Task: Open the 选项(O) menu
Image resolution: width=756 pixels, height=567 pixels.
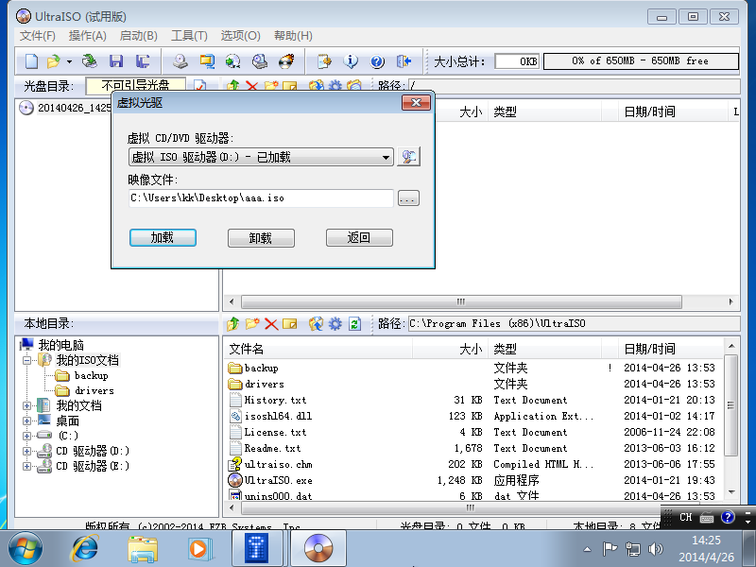Action: click(x=241, y=36)
